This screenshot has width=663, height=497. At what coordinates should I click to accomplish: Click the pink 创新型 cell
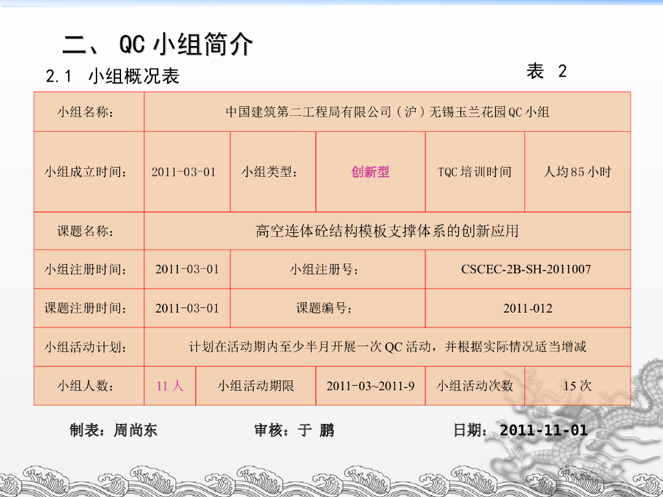click(x=370, y=171)
